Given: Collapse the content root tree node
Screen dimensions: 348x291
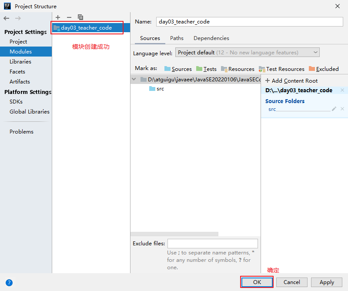Looking at the screenshot, I should coord(134,80).
